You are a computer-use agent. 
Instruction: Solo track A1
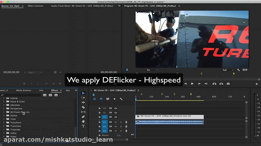pyautogui.click(x=121, y=122)
